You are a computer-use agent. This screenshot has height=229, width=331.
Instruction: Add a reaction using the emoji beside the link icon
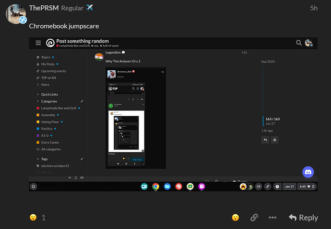pyautogui.click(x=235, y=218)
